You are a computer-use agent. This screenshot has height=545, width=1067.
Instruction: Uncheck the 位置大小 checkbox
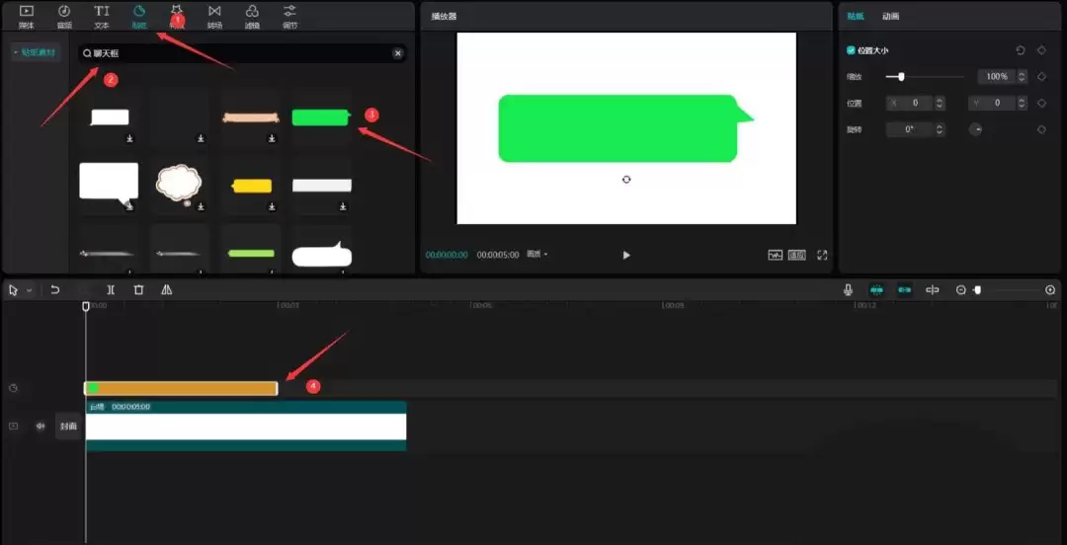tap(851, 50)
